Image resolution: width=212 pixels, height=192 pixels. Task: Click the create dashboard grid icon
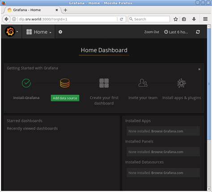(104, 83)
